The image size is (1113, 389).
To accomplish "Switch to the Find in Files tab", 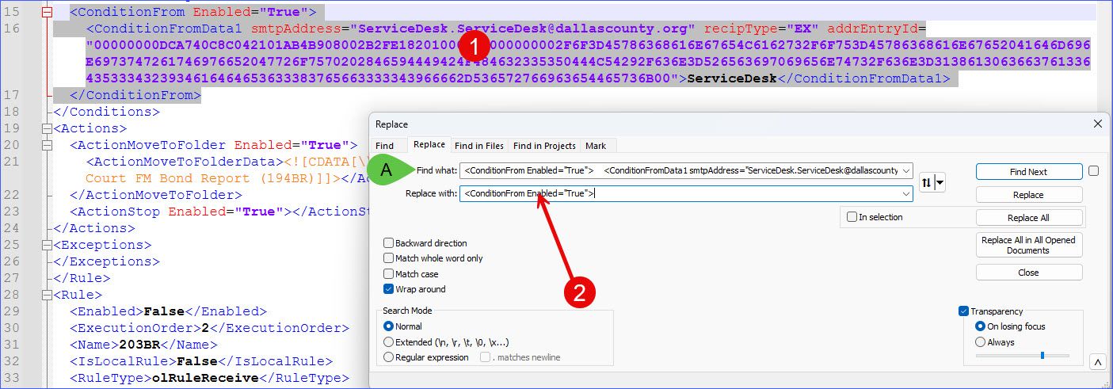I will 478,146.
